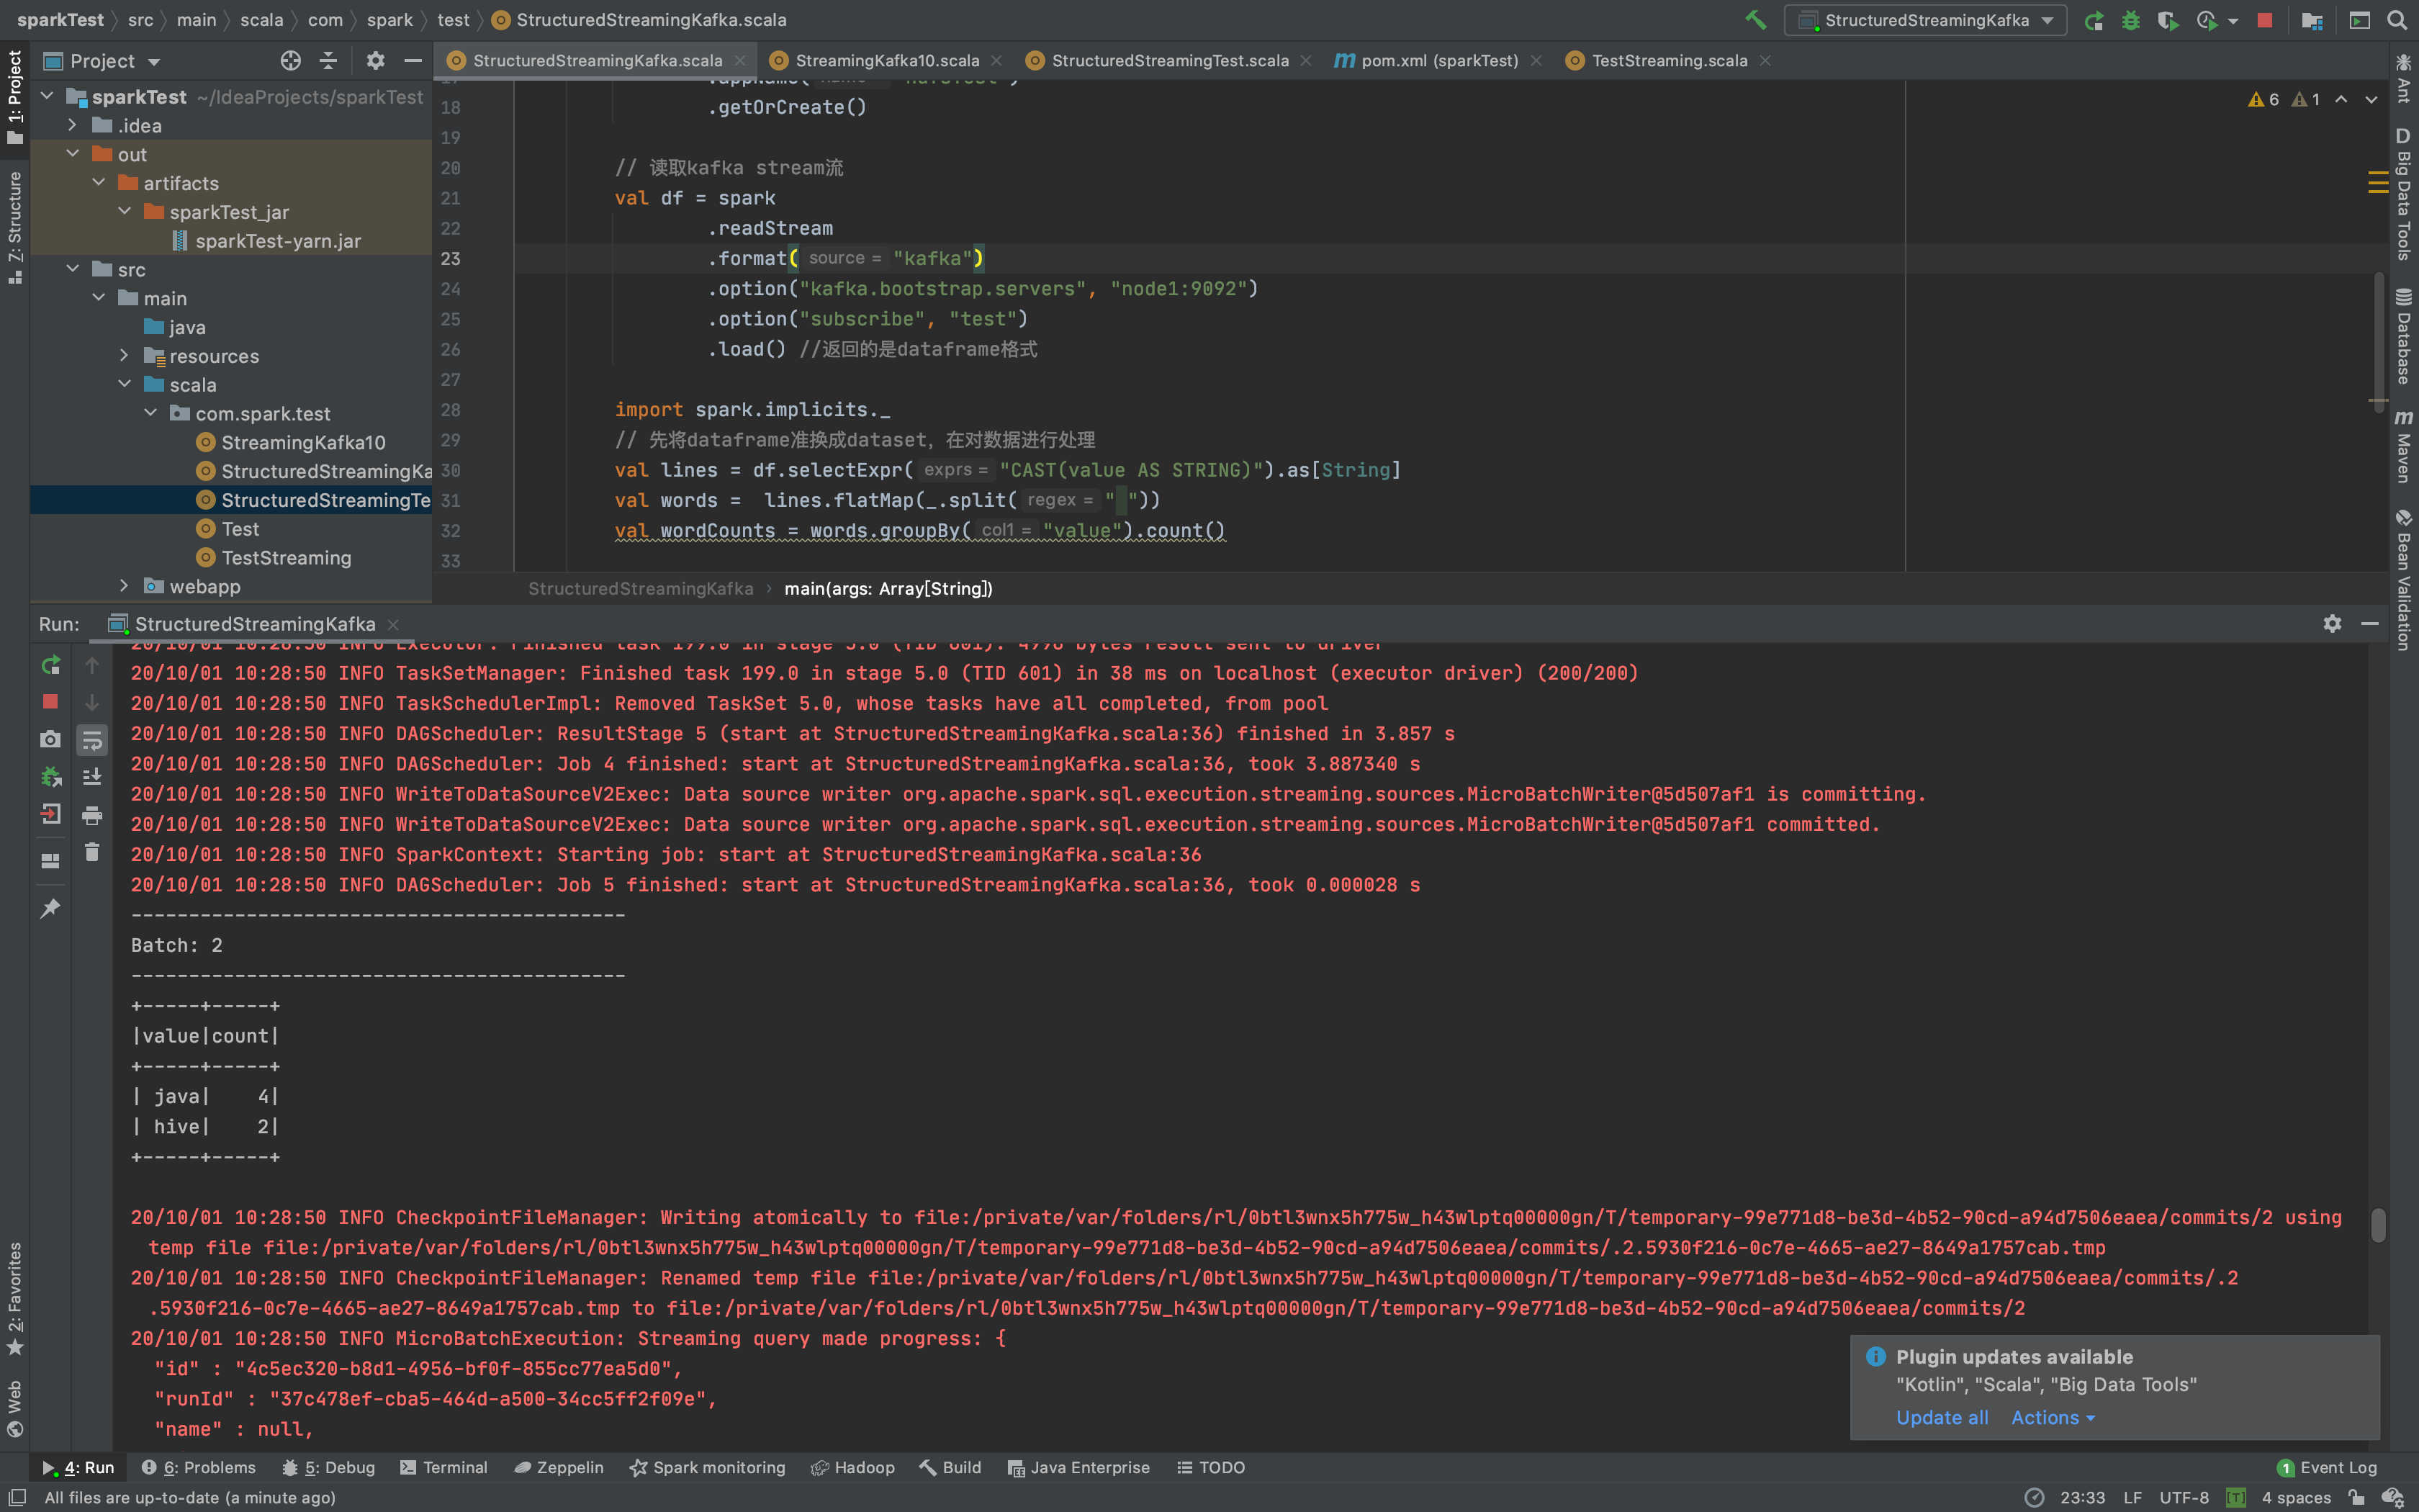This screenshot has width=2419, height=1512.
Task: Toggle scroll to end in Run console
Action: tap(92, 777)
